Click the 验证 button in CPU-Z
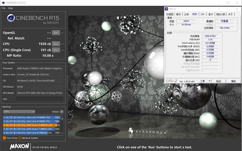The image size is (242, 151). pos(219,81)
